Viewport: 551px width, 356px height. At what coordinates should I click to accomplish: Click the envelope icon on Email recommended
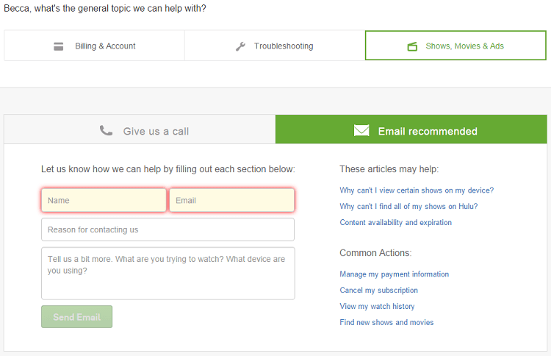click(x=361, y=130)
